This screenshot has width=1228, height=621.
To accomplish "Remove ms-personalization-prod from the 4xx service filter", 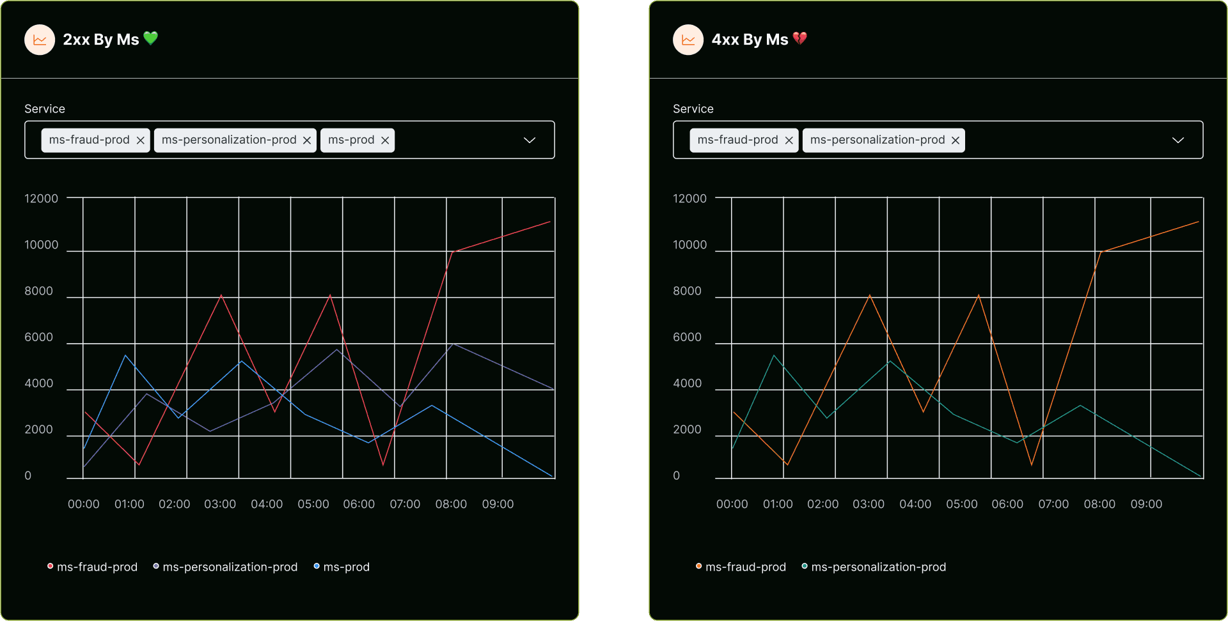I will tap(956, 140).
